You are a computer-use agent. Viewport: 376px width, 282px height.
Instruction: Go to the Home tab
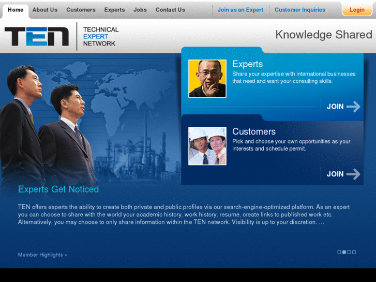pos(16,10)
